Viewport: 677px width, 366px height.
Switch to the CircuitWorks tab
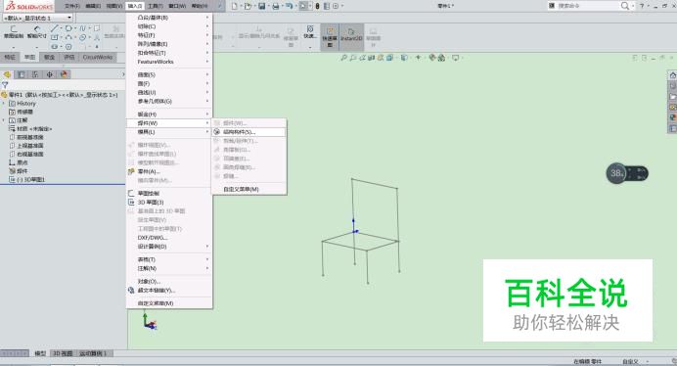tap(98, 57)
